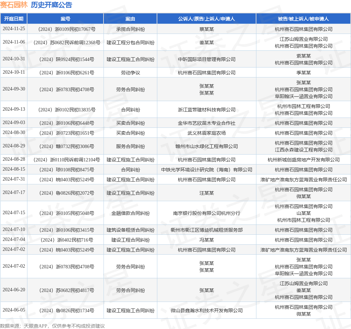Viewport: 351px width, 329px height.
Task: Click case number 鲁0826民初1734号
Action: pyautogui.click(x=67, y=310)
